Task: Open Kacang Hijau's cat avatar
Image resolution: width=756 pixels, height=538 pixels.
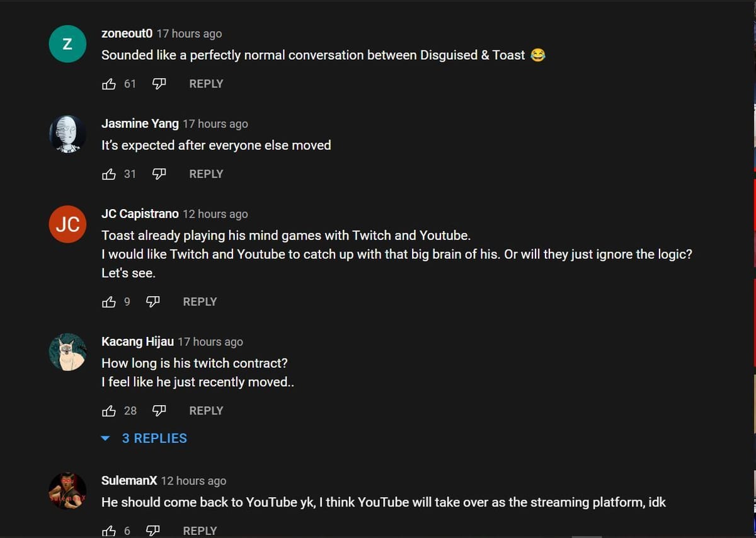Action: click(67, 352)
